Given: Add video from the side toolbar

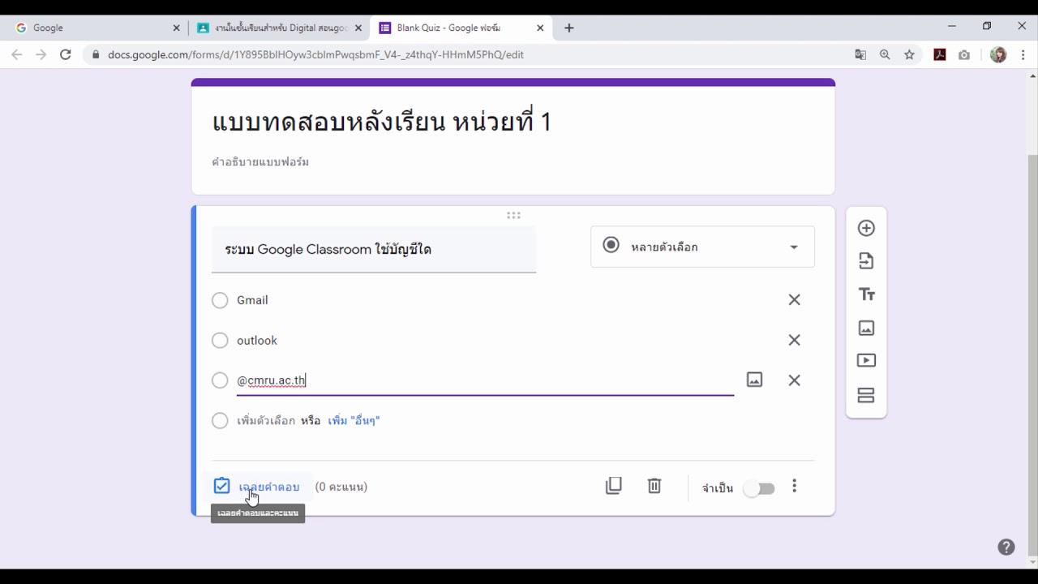Looking at the screenshot, I should [x=866, y=361].
